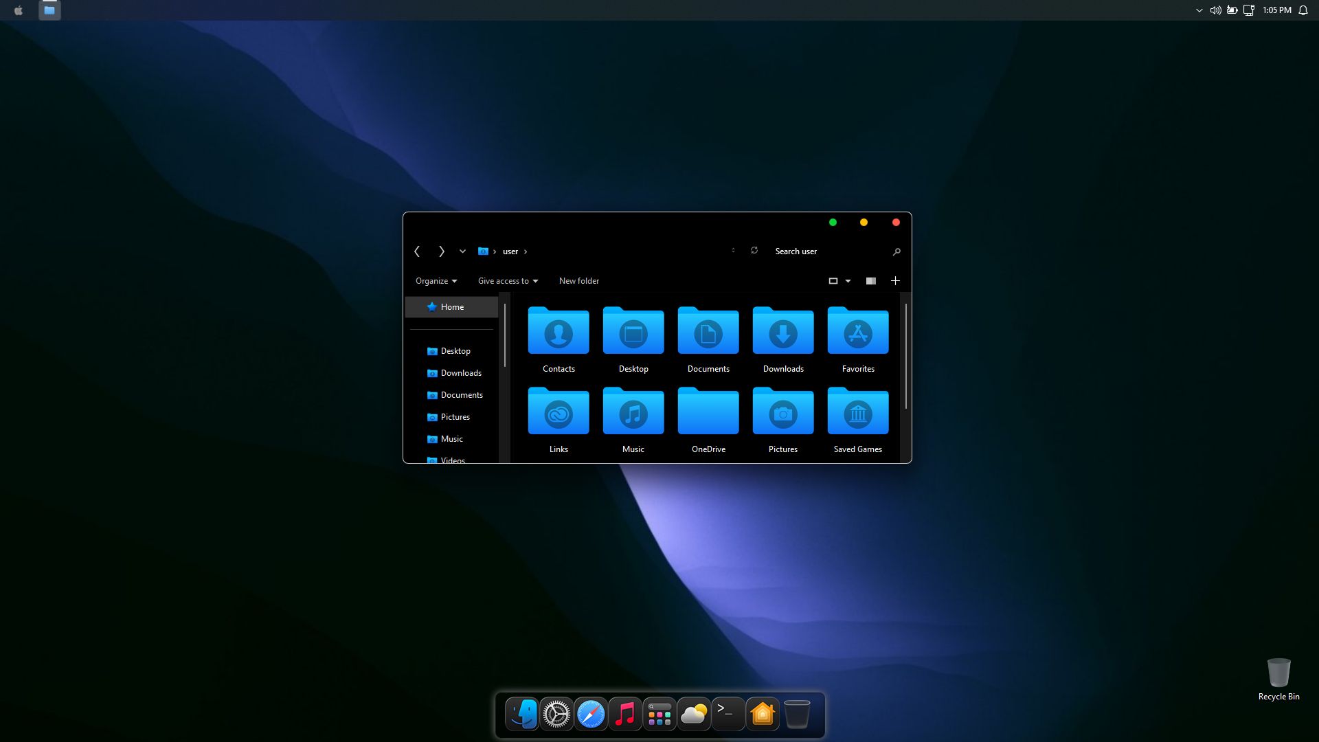Open the Weather app in dock
1319x742 pixels.
(x=693, y=715)
